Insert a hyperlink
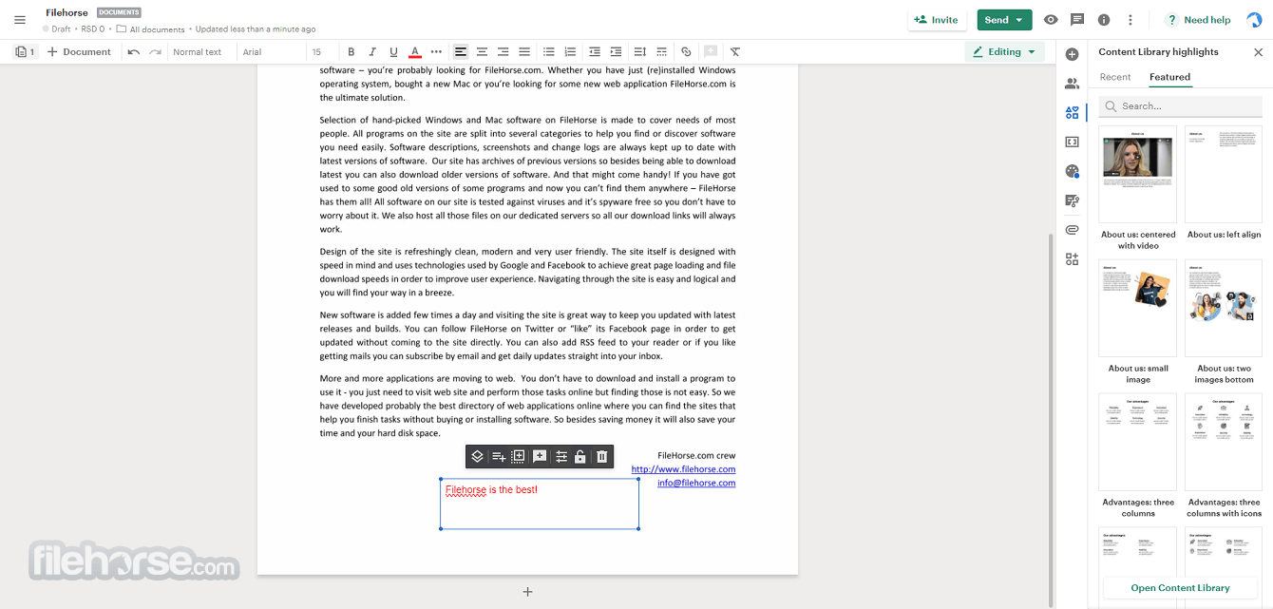This screenshot has height=609, width=1273. tap(686, 52)
